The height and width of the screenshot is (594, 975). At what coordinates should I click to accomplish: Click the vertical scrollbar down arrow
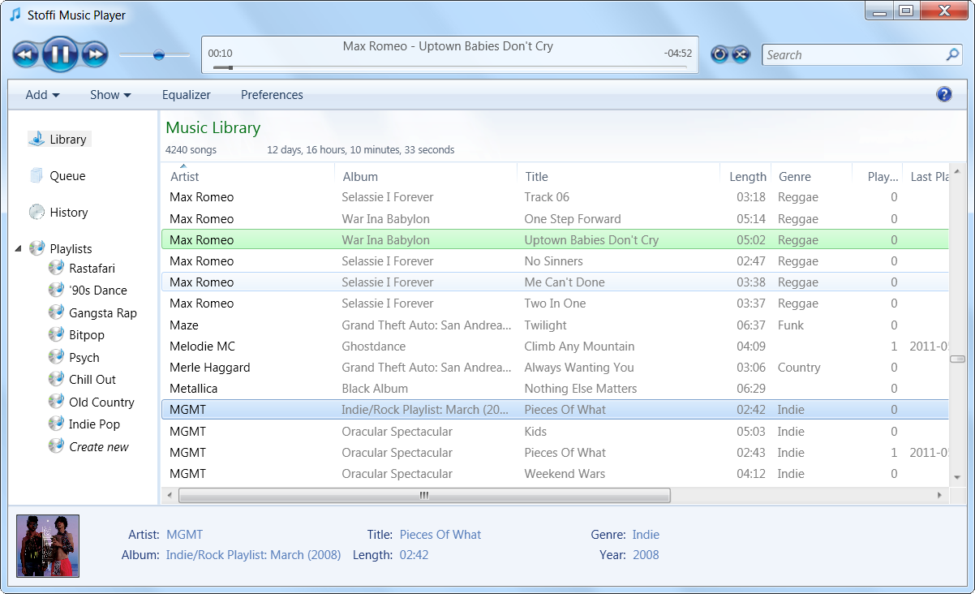point(957,478)
